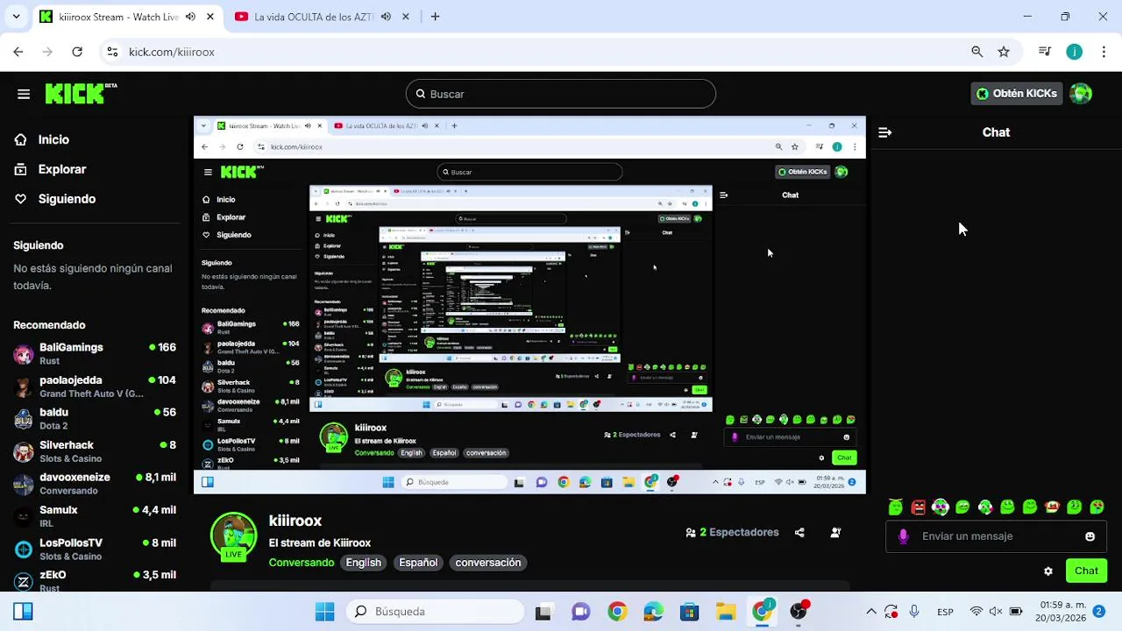Open clock and date 01:59 a. m.
Screen dimensions: 1122x631
(x=1062, y=612)
